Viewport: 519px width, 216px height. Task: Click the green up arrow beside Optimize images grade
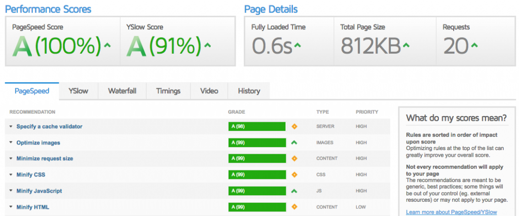(294, 142)
